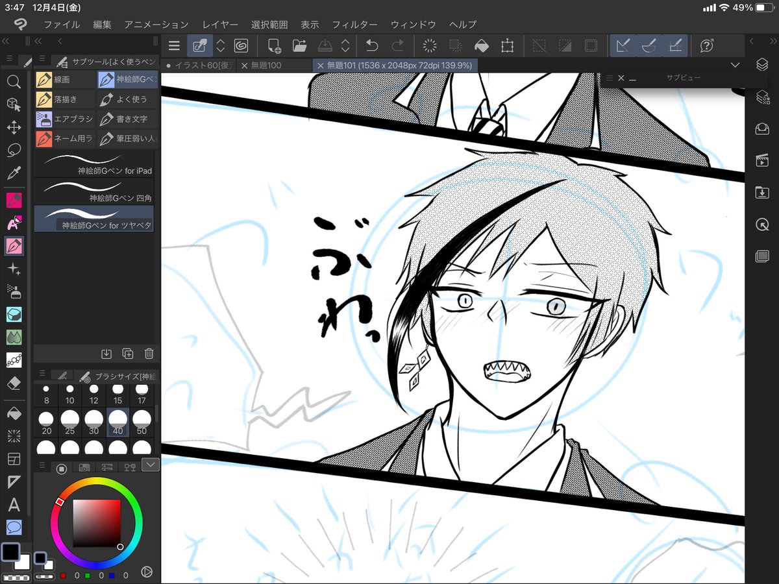The width and height of the screenshot is (779, 584).
Task: Open Layer panel icon on right sidebar
Action: coord(762,65)
